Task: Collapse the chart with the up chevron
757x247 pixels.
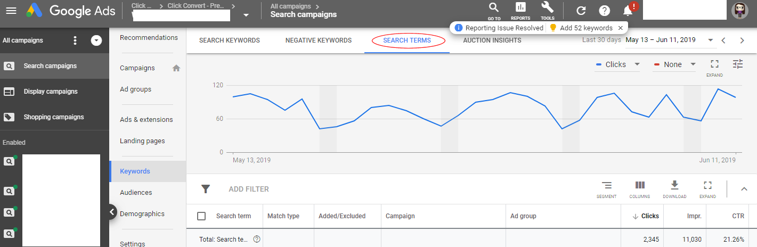Action: (744, 189)
